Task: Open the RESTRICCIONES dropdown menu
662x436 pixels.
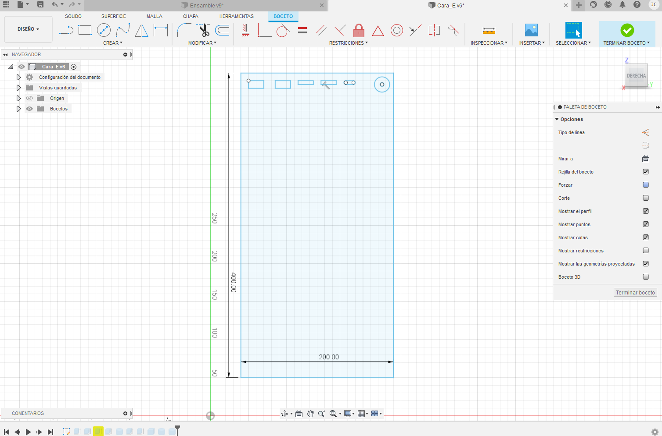Action: 349,43
